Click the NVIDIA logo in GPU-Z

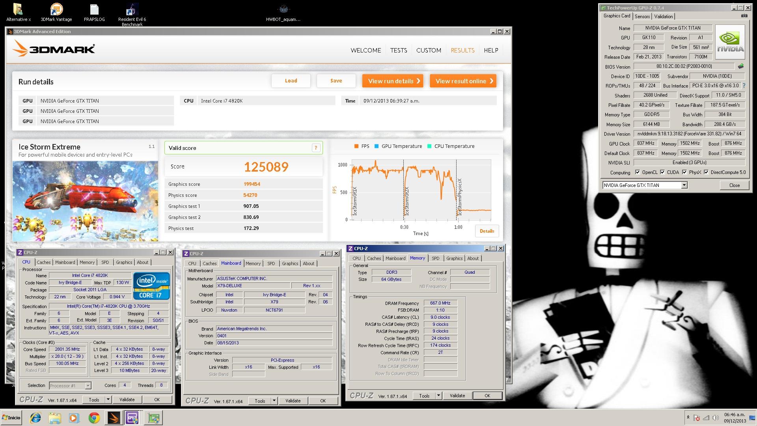730,42
